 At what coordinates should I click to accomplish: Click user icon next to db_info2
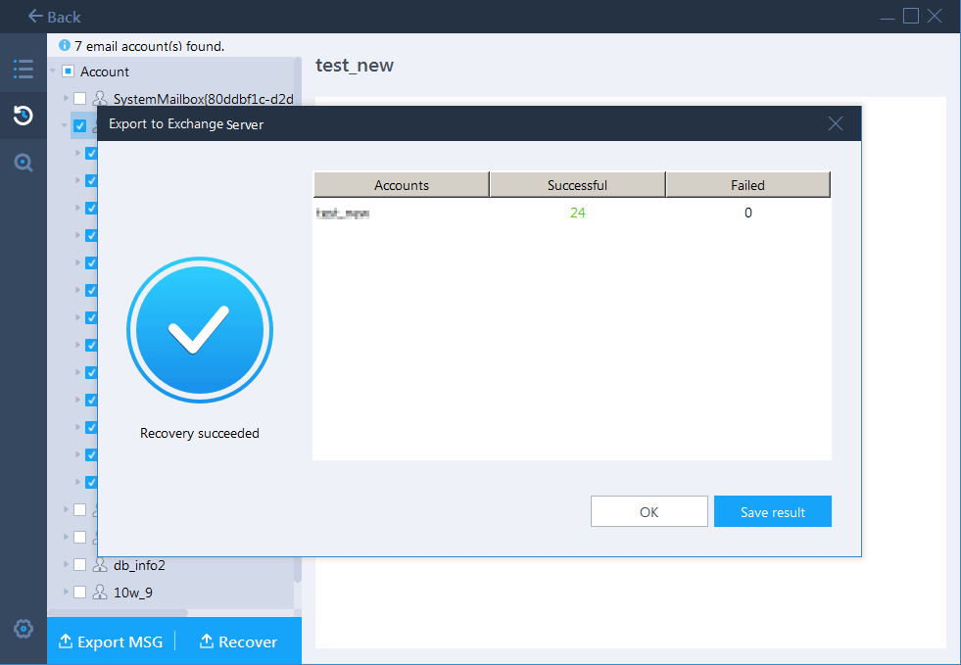coord(99,565)
